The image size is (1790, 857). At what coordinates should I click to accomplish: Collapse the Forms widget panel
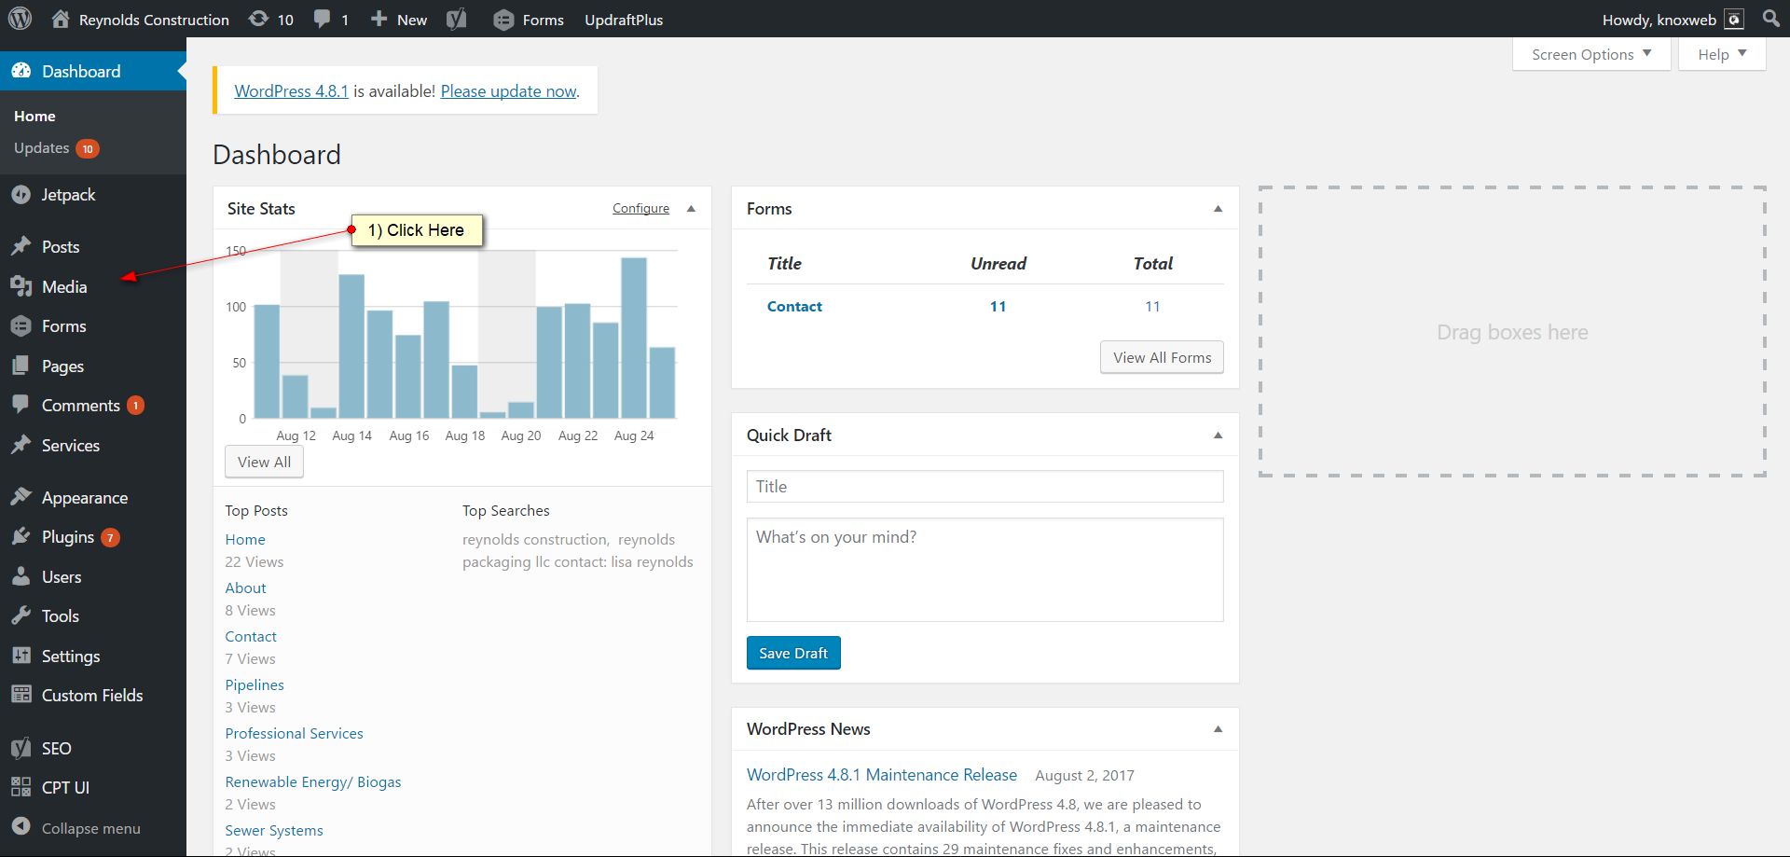pyautogui.click(x=1218, y=209)
